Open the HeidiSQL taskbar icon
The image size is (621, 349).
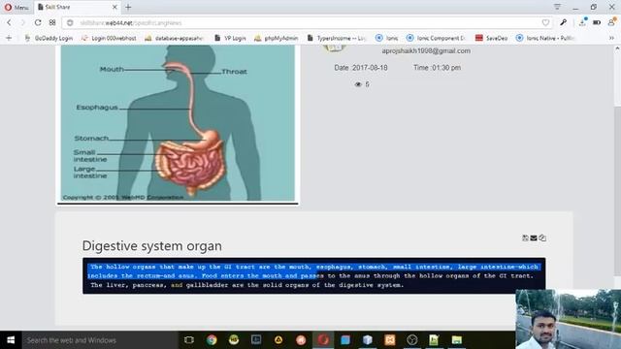pyautogui.click(x=234, y=340)
